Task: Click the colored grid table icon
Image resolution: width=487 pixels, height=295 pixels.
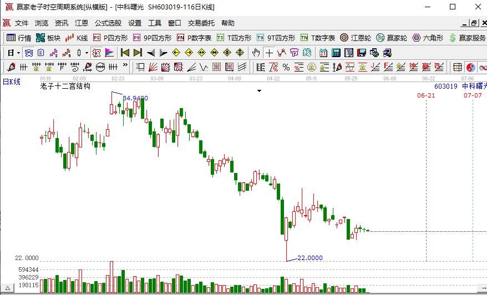Action: (x=457, y=67)
